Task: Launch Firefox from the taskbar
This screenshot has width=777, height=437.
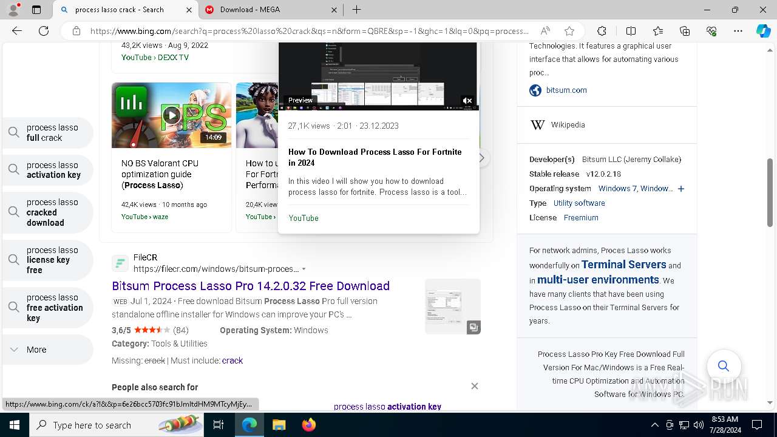Action: click(x=308, y=425)
